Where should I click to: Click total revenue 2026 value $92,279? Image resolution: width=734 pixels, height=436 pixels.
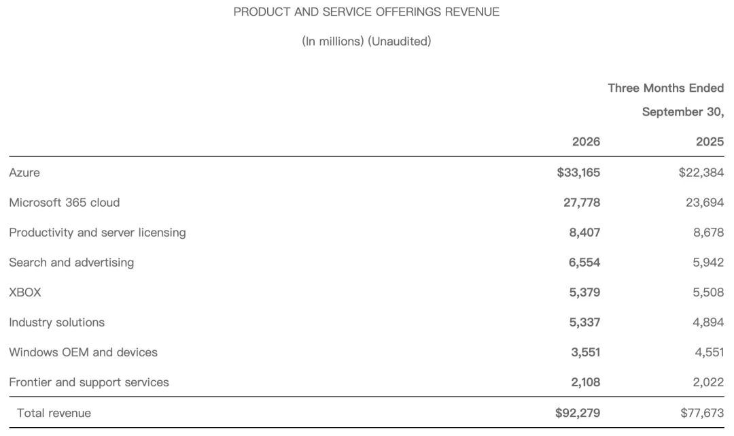pyautogui.click(x=578, y=413)
